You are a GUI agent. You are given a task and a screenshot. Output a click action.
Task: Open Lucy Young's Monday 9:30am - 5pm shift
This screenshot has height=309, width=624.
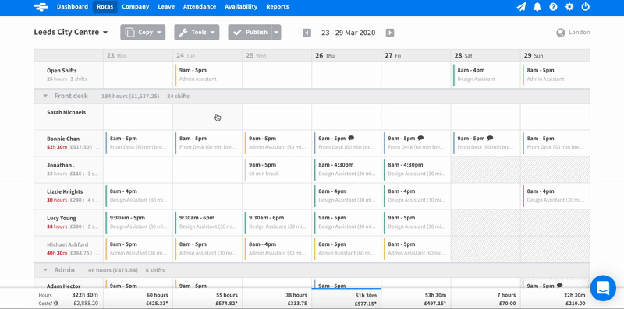(x=138, y=223)
